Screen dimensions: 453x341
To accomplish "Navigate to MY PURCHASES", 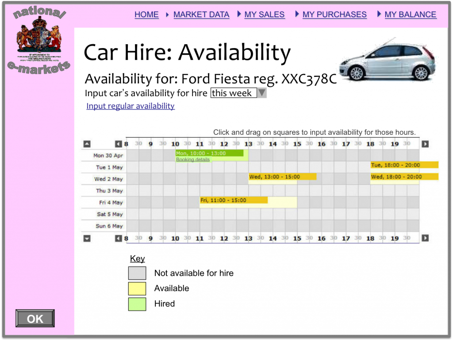I will (x=334, y=15).
